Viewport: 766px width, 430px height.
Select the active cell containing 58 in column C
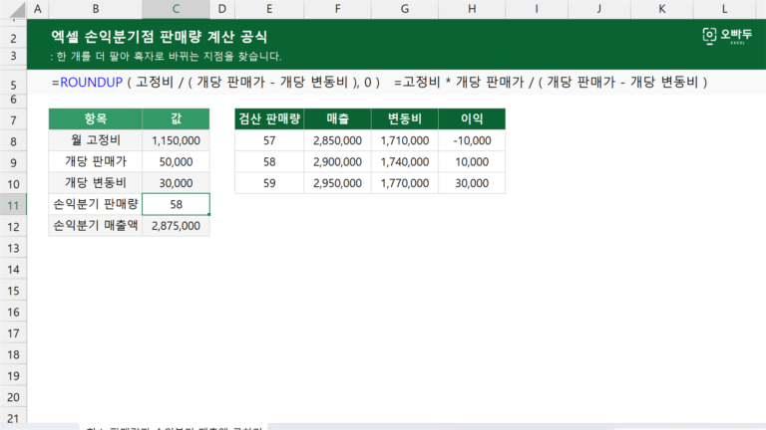point(176,204)
